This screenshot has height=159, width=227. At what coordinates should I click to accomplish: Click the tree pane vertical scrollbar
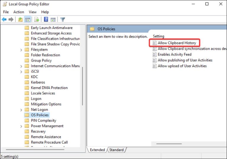click(82, 86)
